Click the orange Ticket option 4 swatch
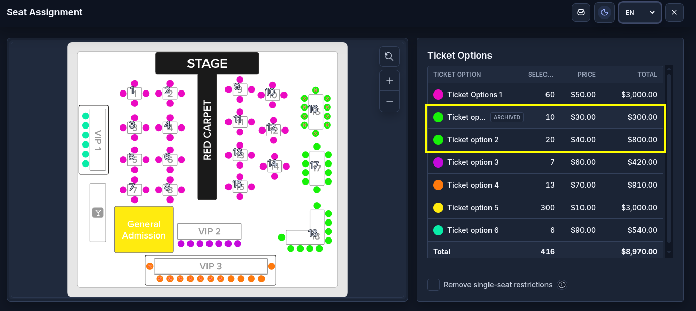 [438, 185]
